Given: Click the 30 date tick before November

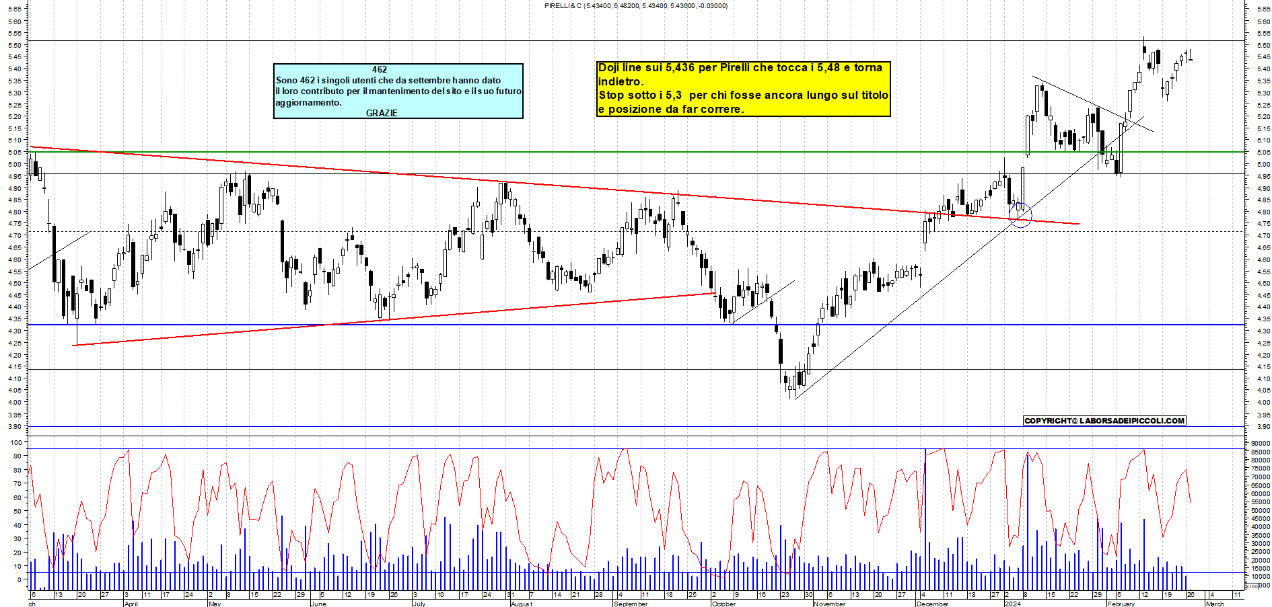Looking at the screenshot, I should [809, 595].
